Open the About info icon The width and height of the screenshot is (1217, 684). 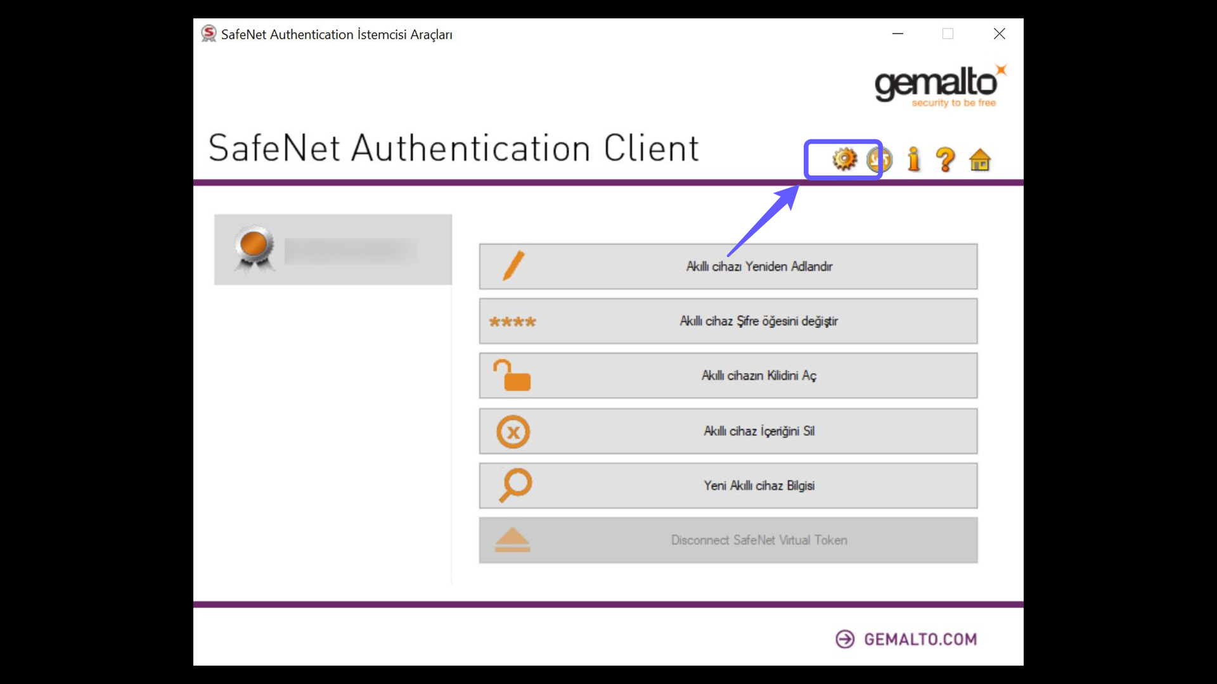click(913, 160)
